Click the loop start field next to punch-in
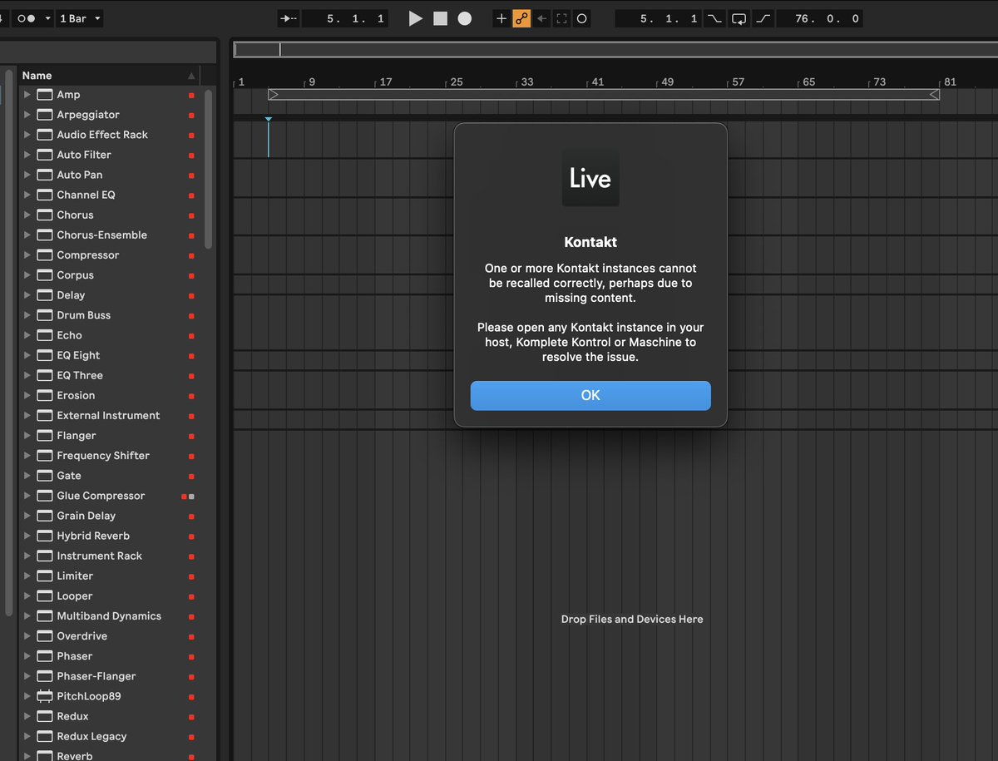 pos(659,18)
